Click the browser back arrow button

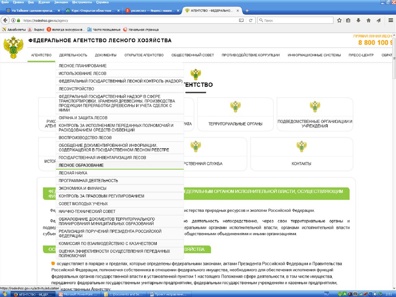tap(5, 21)
